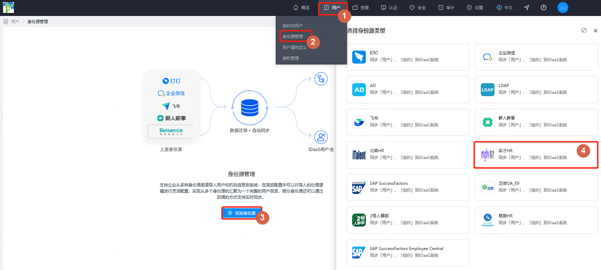Viewport: 601px width, 270px height.
Task: Select the 北森HR iTalent icon
Action: (x=359, y=155)
